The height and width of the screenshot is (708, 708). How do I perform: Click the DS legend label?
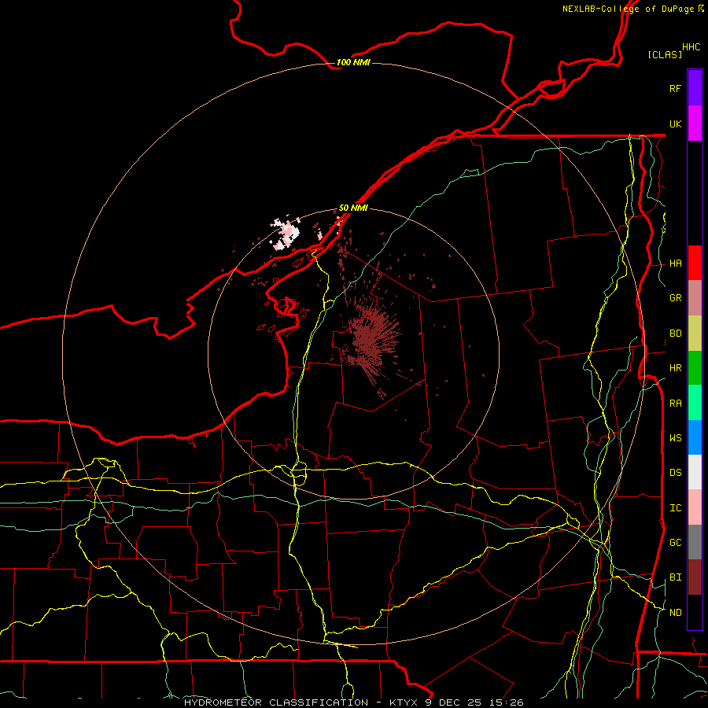pos(675,473)
